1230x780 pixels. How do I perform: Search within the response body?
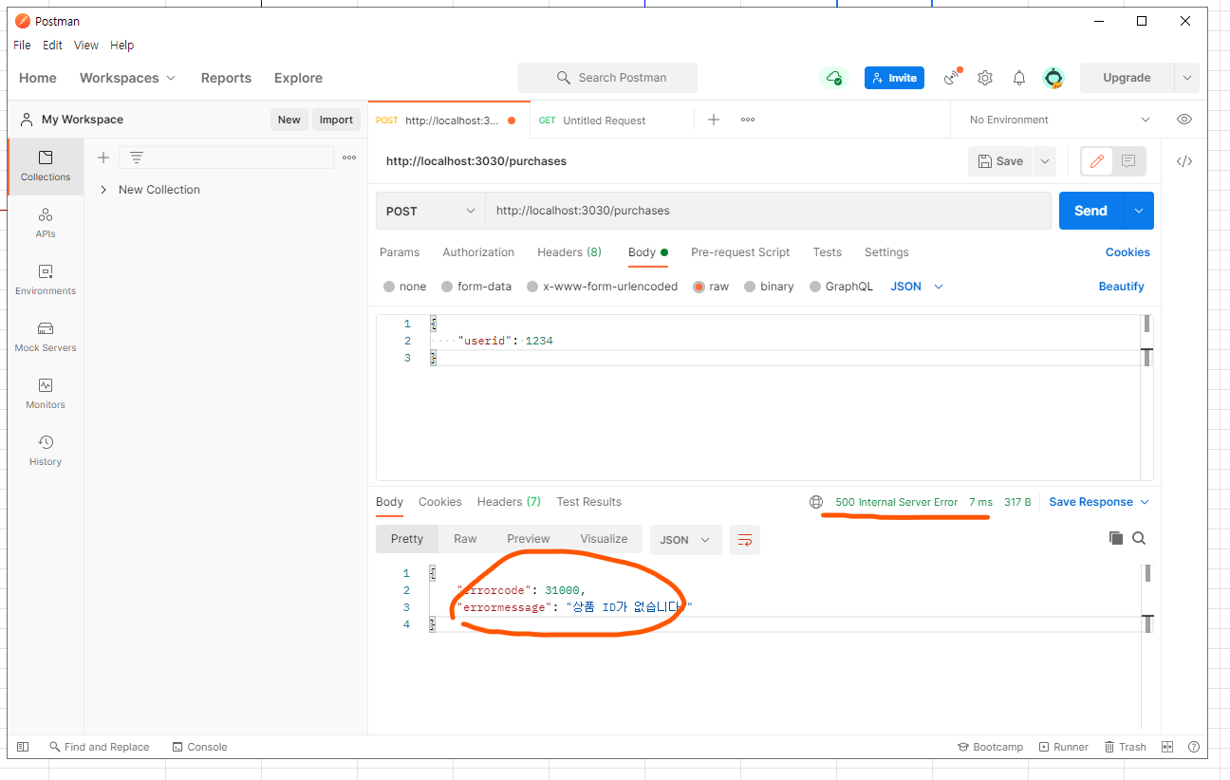coord(1139,538)
